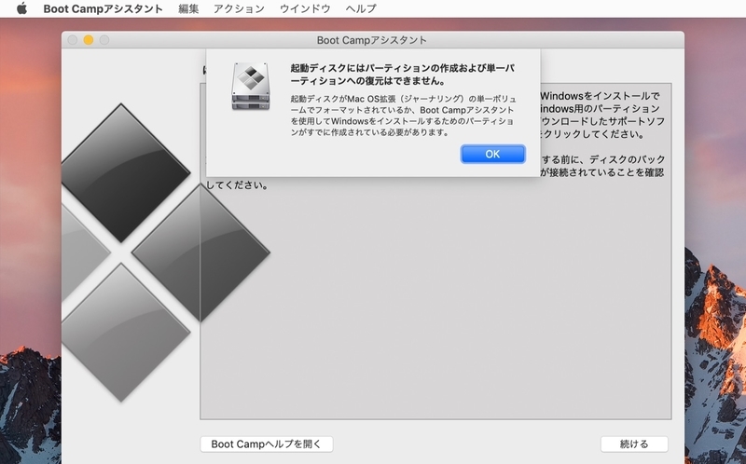The image size is (746, 464).
Task: Click the Boot Camp disk icon in the dialog
Action: click(251, 86)
